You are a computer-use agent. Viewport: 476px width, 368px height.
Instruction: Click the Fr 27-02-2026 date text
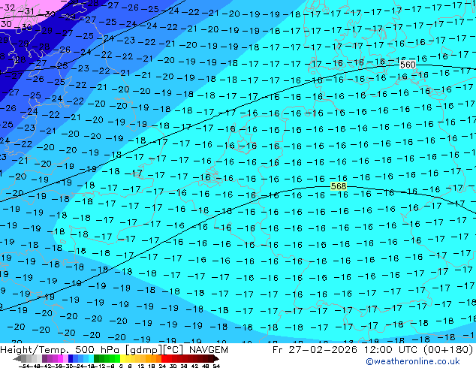(x=315, y=350)
